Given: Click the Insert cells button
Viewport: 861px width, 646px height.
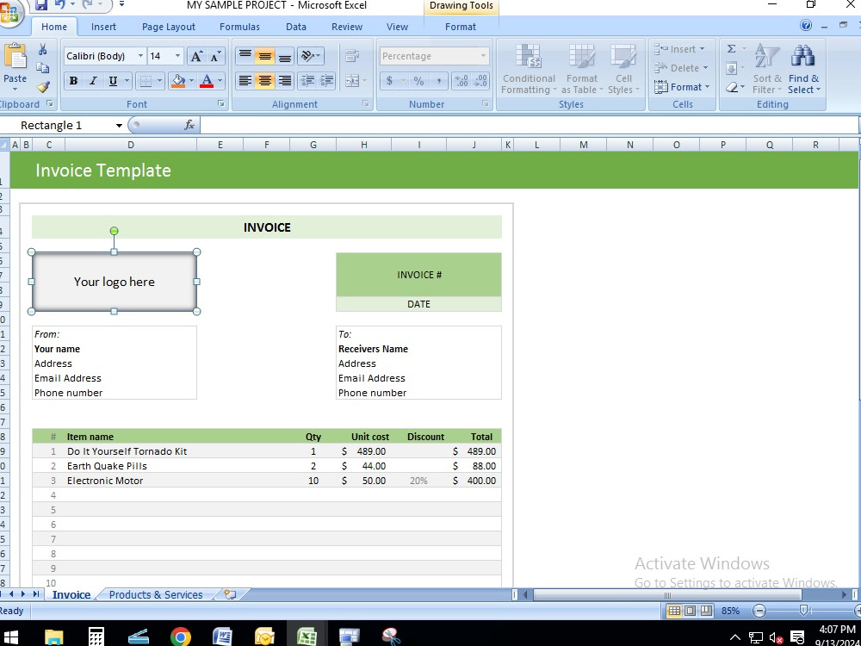Looking at the screenshot, I should coord(681,49).
